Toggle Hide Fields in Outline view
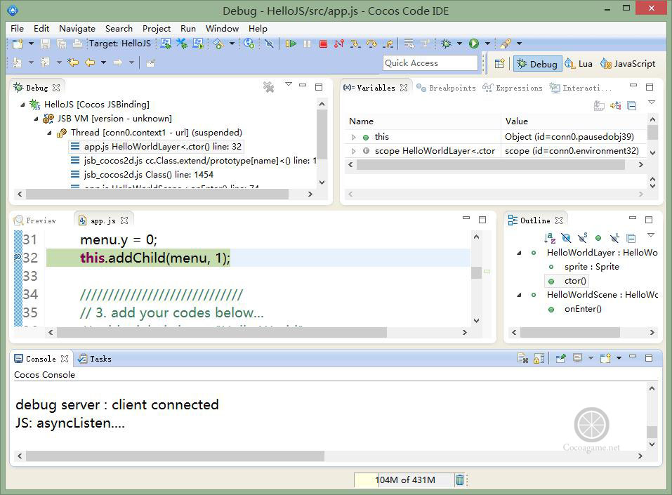The image size is (672, 495). pos(566,238)
